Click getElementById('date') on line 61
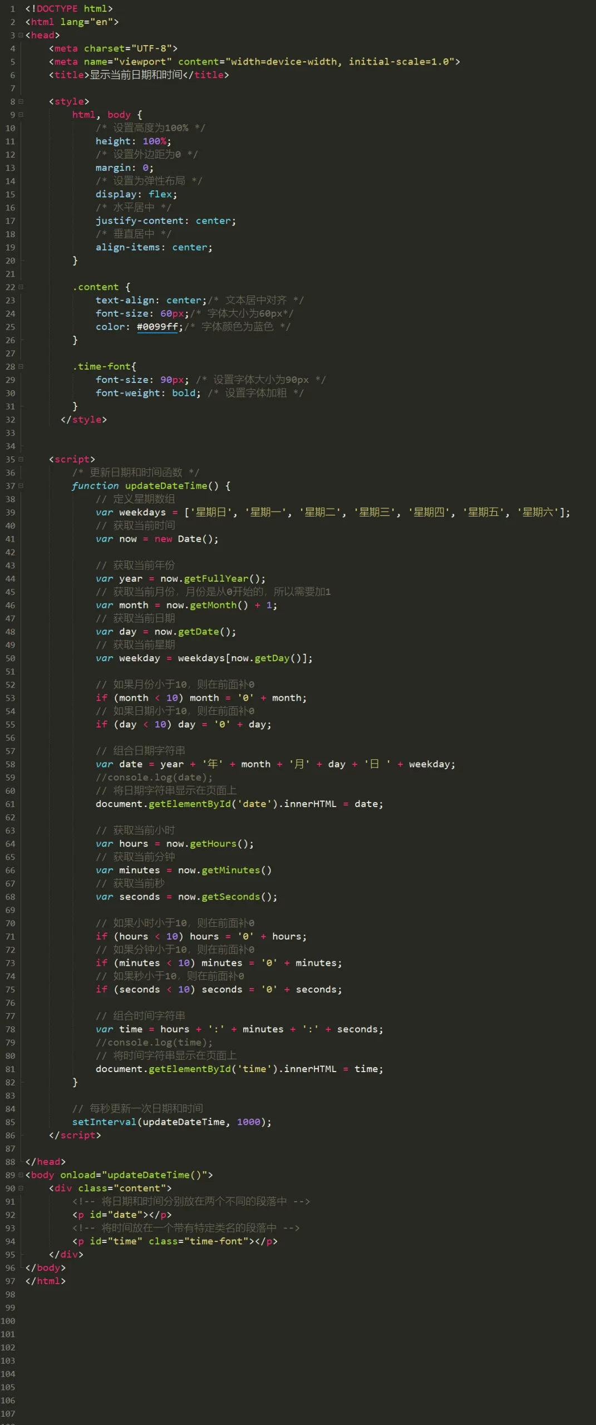Image resolution: width=596 pixels, height=1425 pixels. point(213,804)
